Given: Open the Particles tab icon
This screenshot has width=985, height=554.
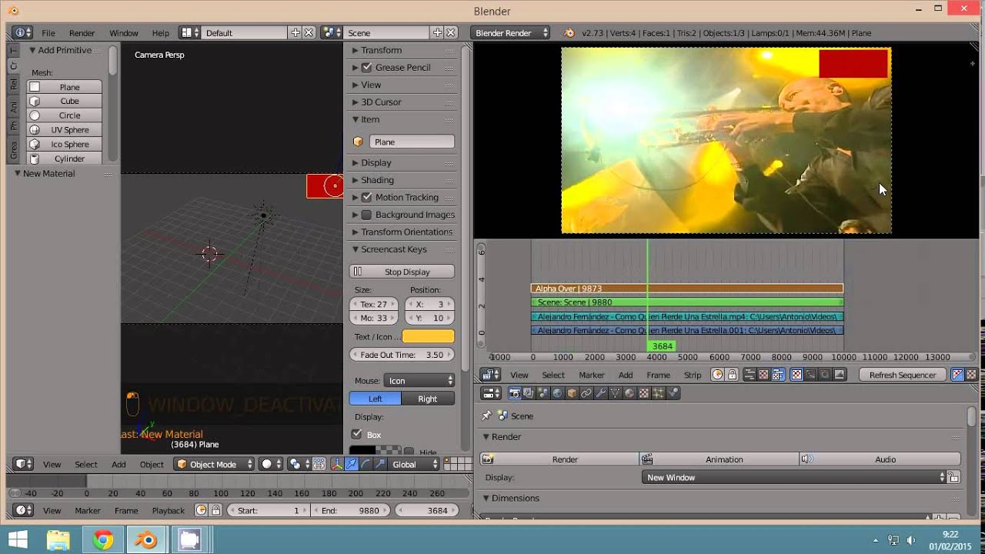Looking at the screenshot, I should point(659,393).
